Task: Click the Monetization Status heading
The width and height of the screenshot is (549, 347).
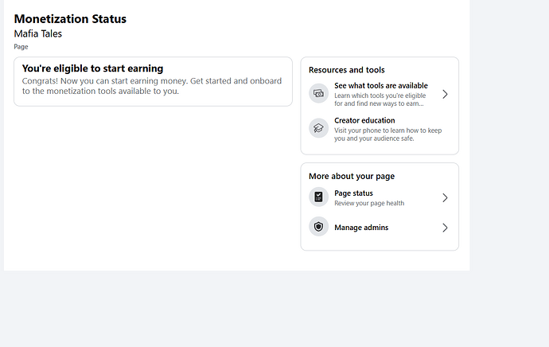Action: click(70, 19)
